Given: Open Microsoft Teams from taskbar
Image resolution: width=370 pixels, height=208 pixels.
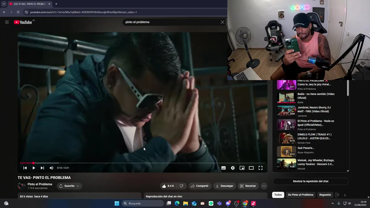Looking at the screenshot, I should click(219, 203).
